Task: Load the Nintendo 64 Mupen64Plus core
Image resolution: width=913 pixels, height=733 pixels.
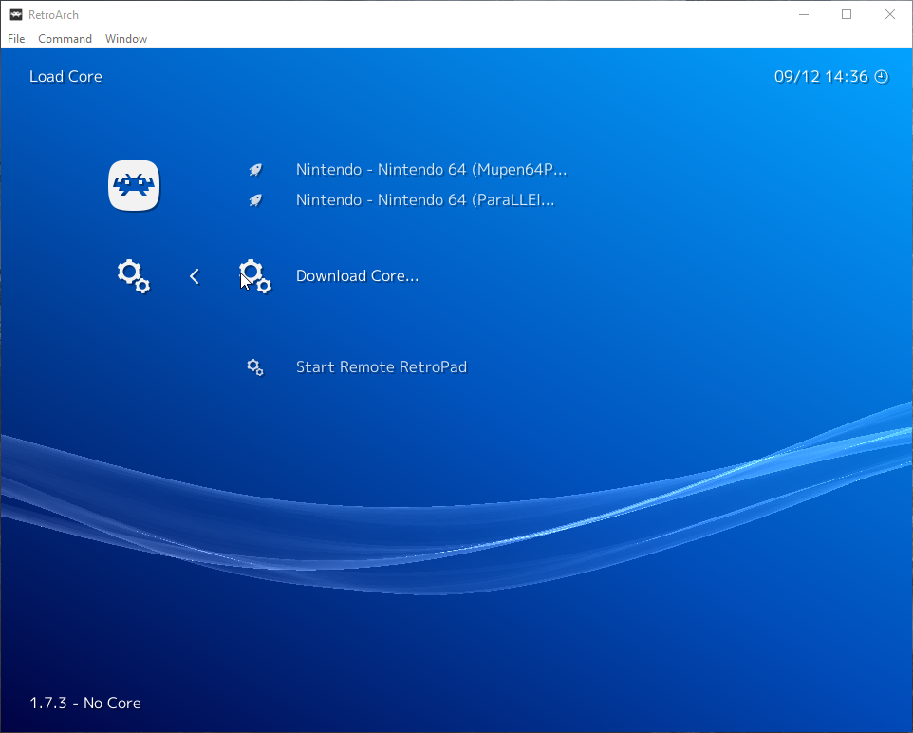Action: tap(431, 170)
